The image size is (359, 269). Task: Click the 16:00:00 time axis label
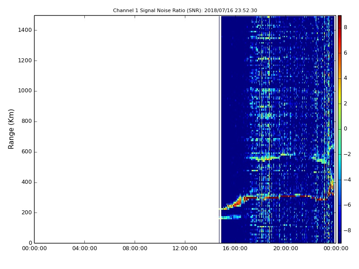(235, 248)
